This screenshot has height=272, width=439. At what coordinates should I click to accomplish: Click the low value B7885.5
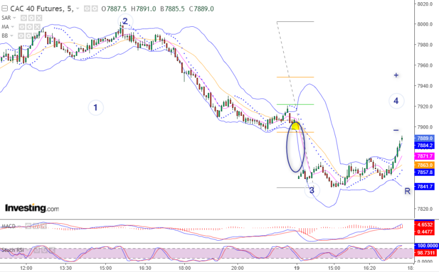[x=172, y=9]
